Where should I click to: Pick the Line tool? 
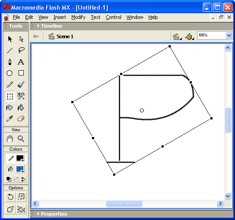click(x=10, y=50)
